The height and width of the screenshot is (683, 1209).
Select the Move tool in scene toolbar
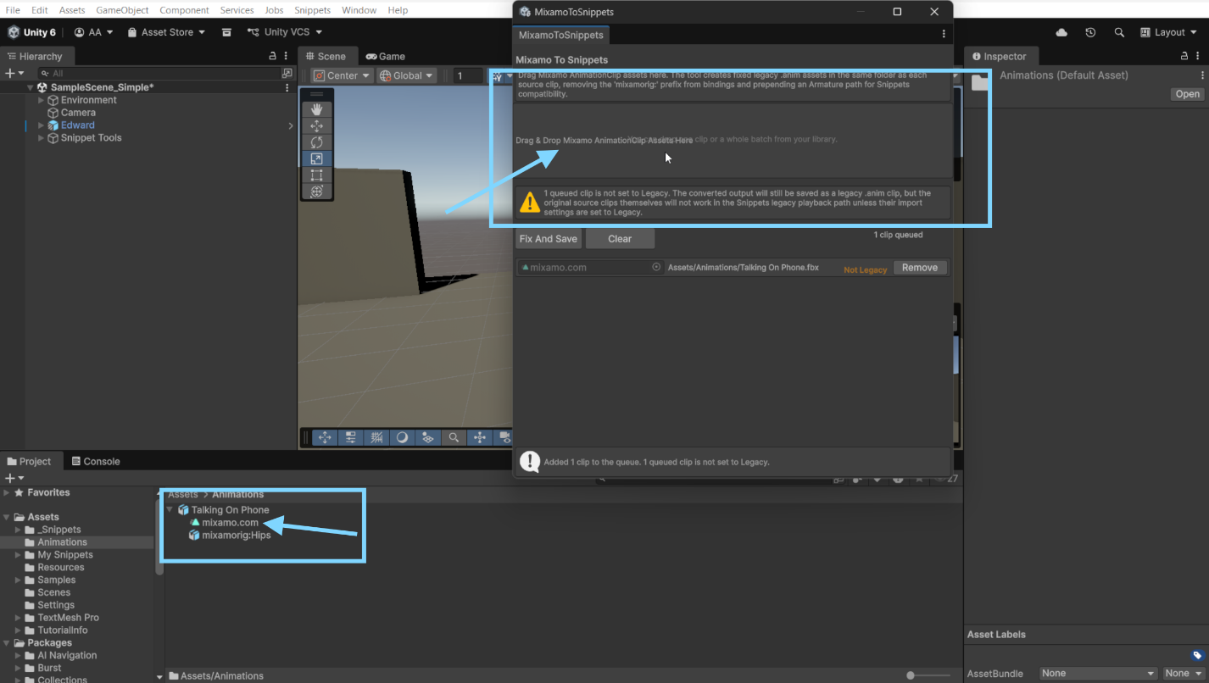click(x=316, y=125)
